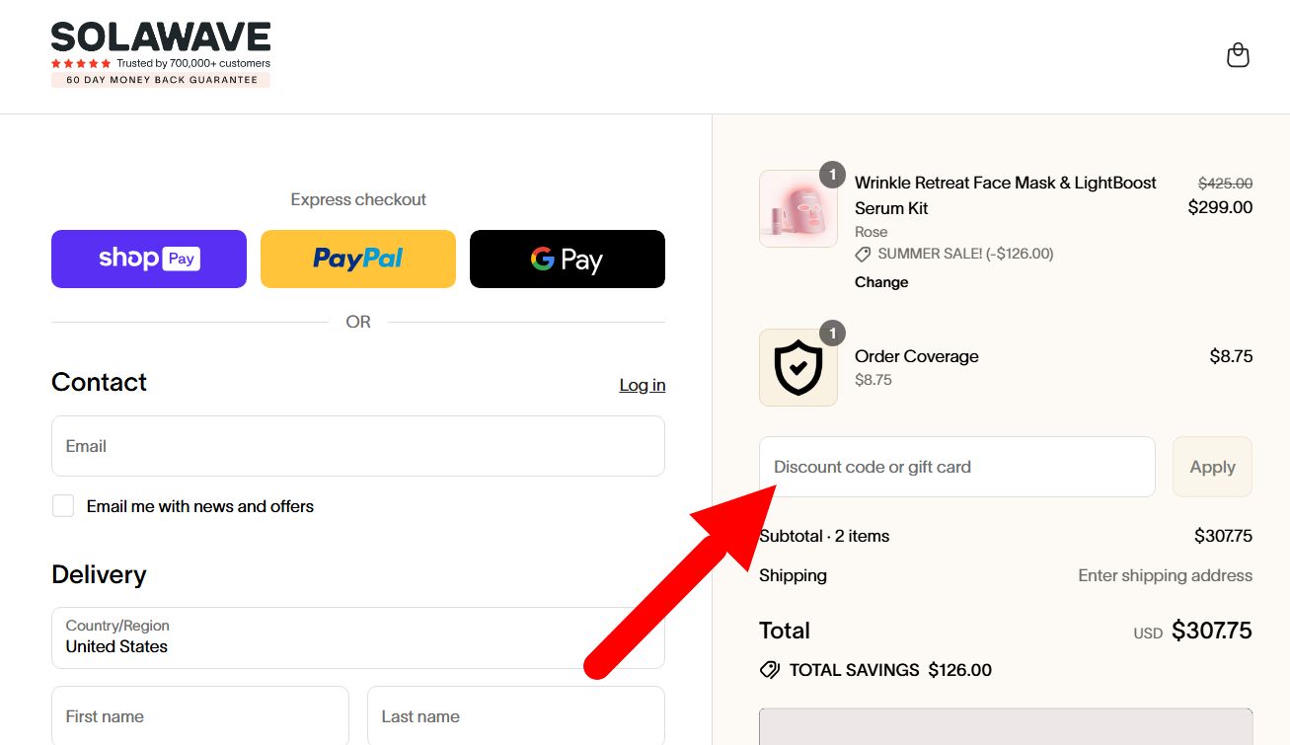Viewport: 1290px width, 745px height.
Task: Enable Email me with news and offers
Action: tap(63, 506)
